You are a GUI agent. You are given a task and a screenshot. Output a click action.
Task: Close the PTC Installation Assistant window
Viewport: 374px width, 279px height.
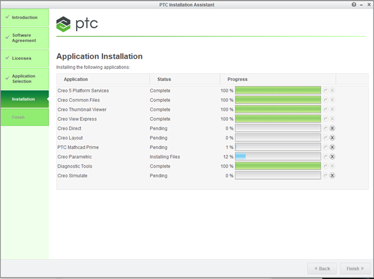click(369, 5)
